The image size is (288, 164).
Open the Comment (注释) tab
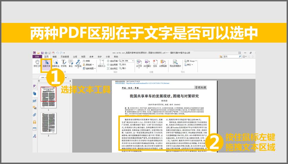(x=75, y=56)
